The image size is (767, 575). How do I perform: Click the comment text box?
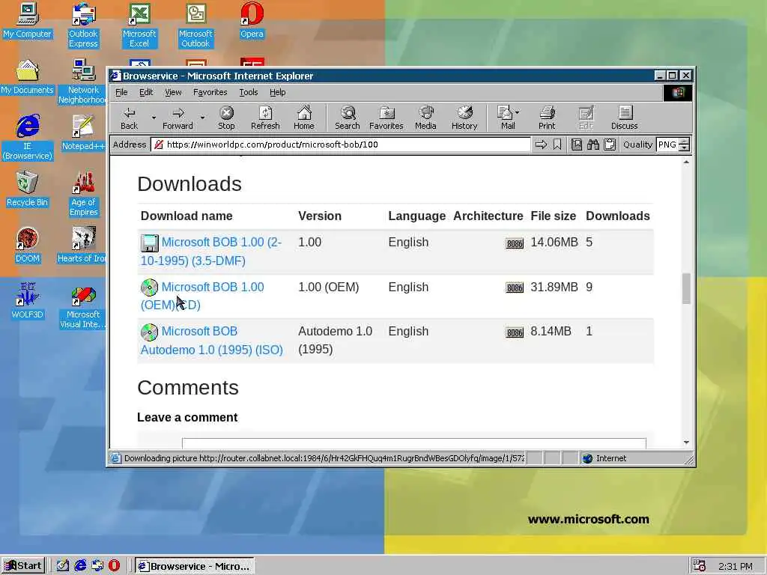coord(413,443)
